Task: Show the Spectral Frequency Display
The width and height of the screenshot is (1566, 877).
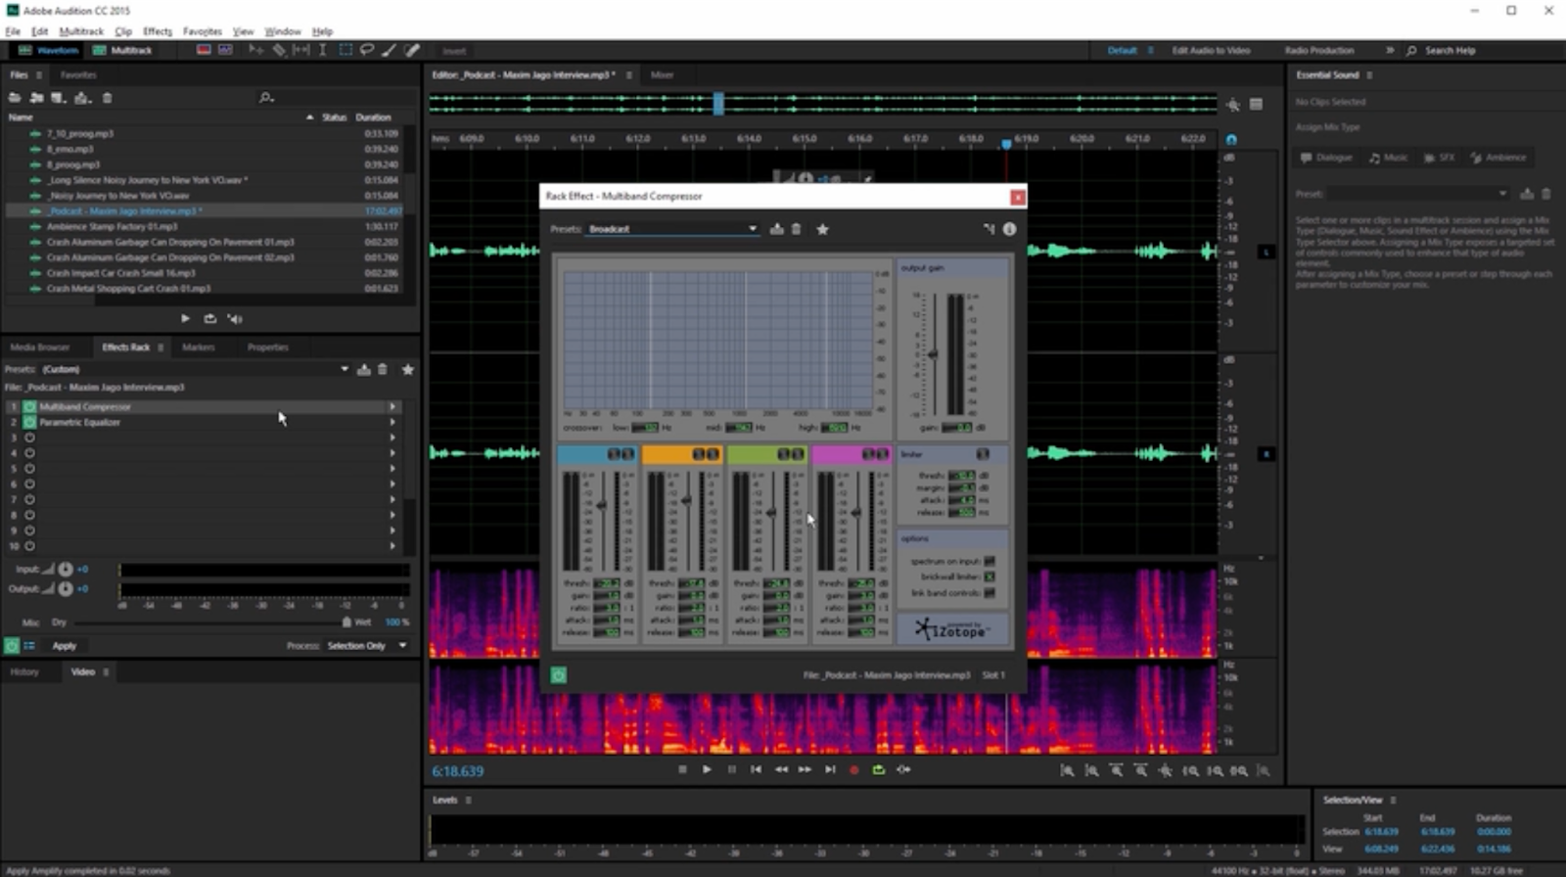Action: [204, 50]
